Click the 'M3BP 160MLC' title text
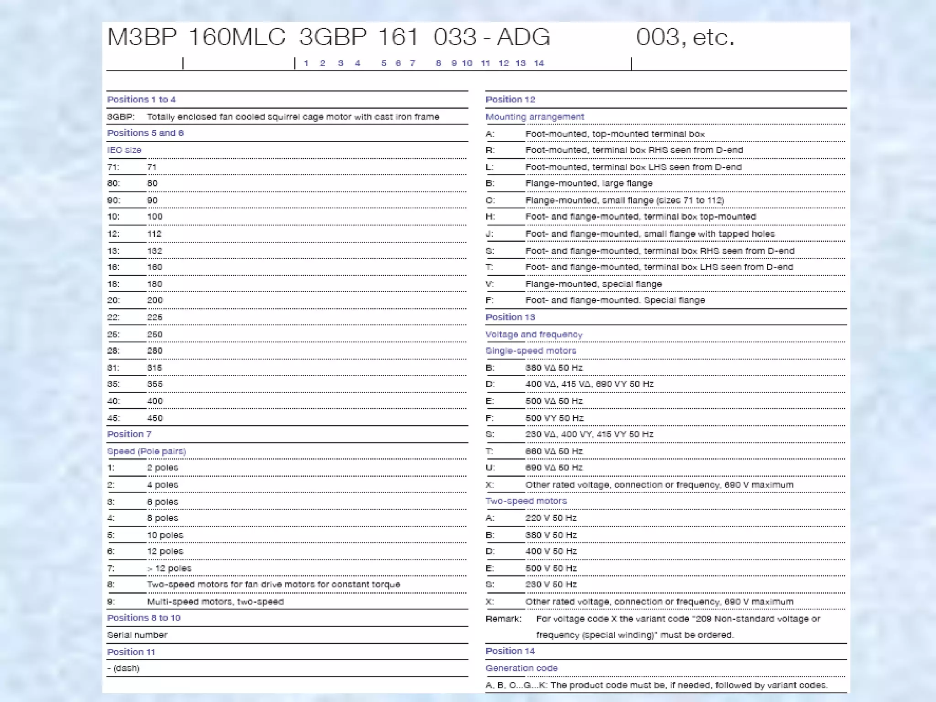The width and height of the screenshot is (936, 702). pos(196,37)
